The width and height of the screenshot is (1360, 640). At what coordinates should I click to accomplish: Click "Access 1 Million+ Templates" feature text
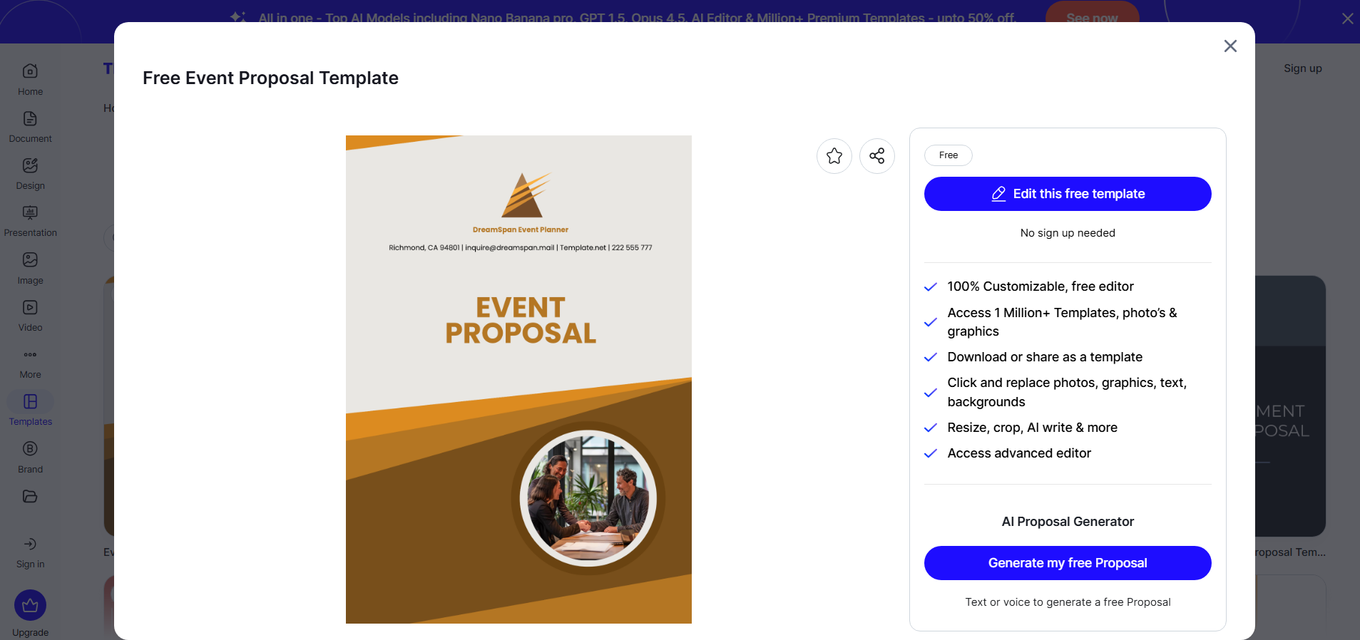(1062, 322)
